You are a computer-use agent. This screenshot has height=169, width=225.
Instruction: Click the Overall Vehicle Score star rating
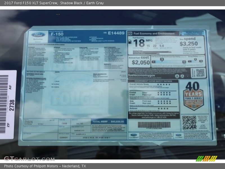pos(163,84)
